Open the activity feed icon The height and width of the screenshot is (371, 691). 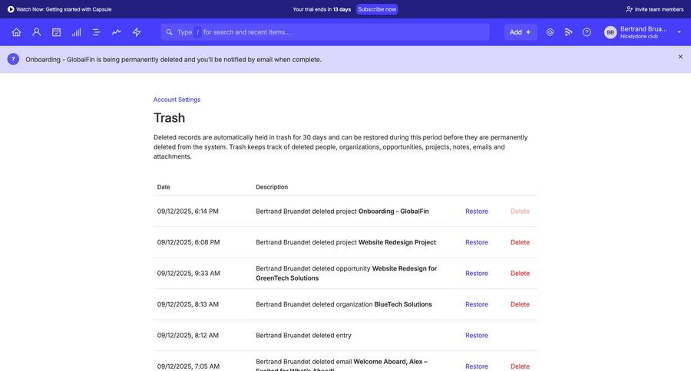(x=568, y=32)
